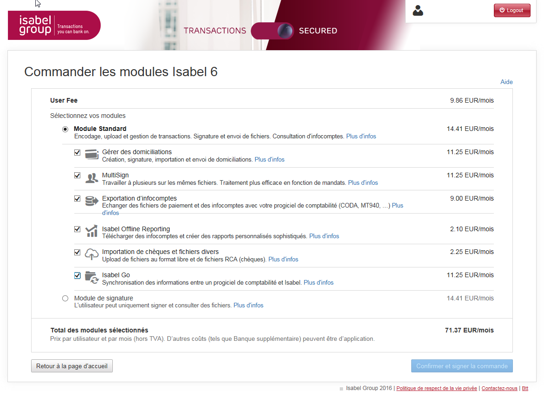
Task: Uncheck the Isabel Go checkbox
Action: 78,275
